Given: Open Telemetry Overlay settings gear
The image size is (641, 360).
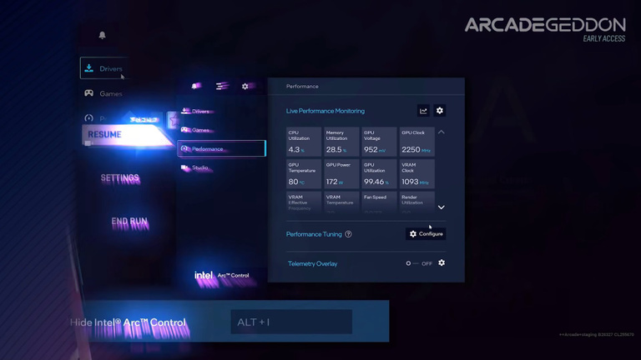Looking at the screenshot, I should tap(442, 262).
